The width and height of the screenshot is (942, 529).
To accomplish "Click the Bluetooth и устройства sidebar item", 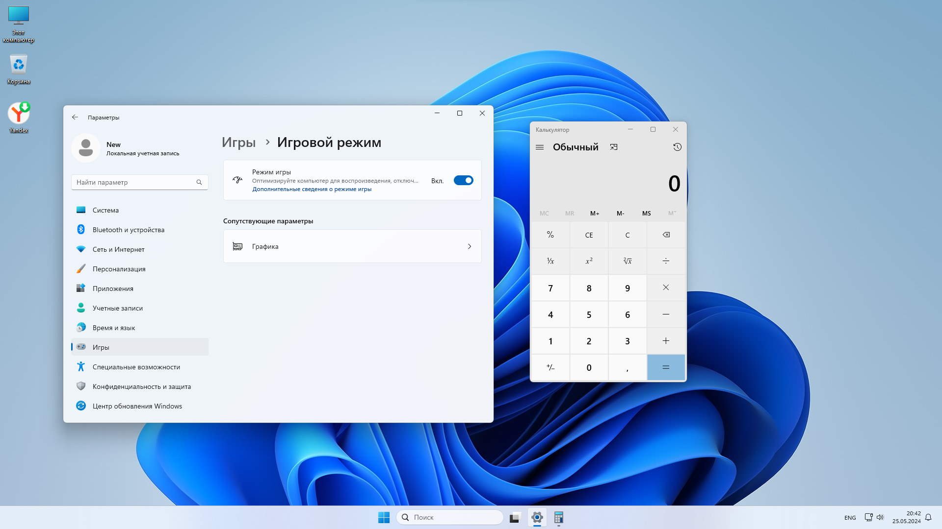I will point(128,230).
